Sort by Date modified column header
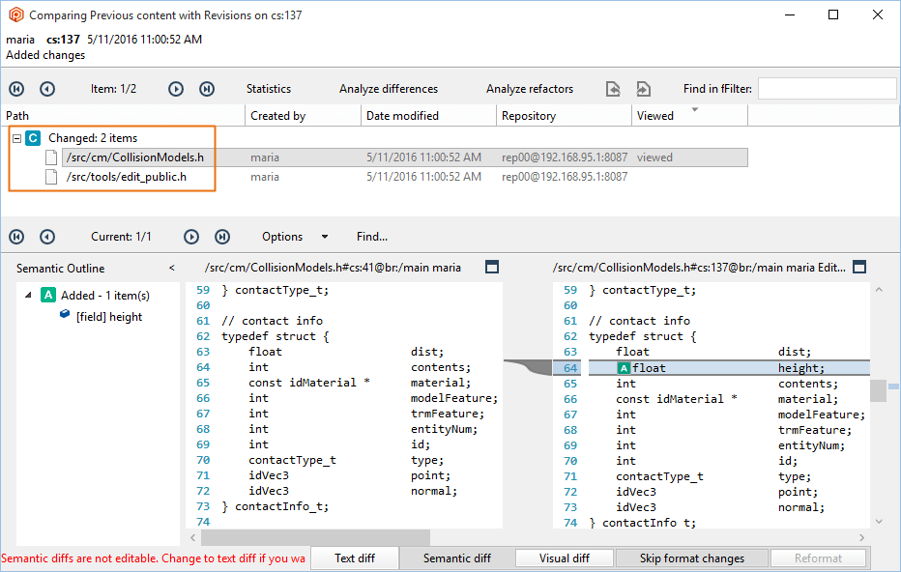The height and width of the screenshot is (572, 901). click(x=428, y=115)
